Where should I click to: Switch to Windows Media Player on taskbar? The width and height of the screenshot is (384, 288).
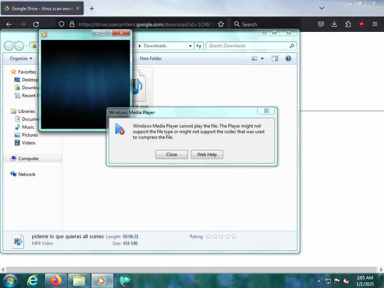pyautogui.click(x=102, y=280)
